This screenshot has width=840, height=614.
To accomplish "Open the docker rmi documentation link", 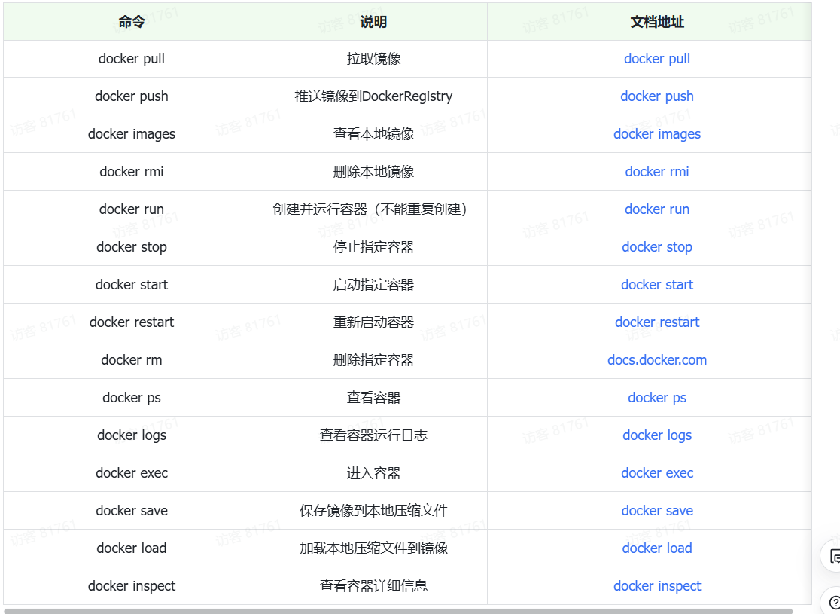I will click(x=657, y=172).
